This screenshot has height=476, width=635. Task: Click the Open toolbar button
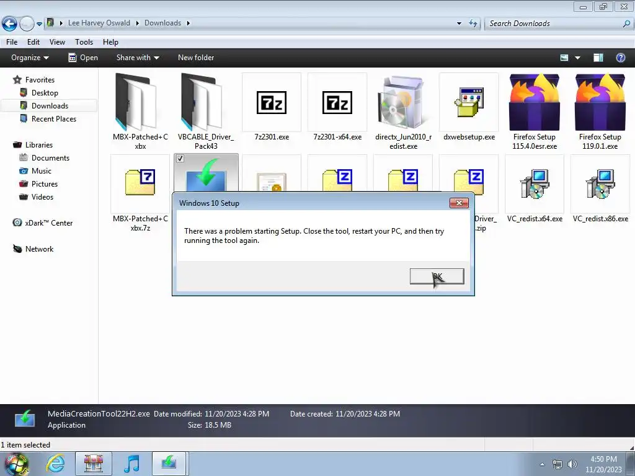(83, 58)
